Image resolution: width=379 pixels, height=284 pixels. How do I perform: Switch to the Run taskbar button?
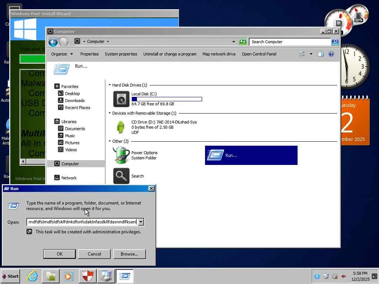point(125,276)
